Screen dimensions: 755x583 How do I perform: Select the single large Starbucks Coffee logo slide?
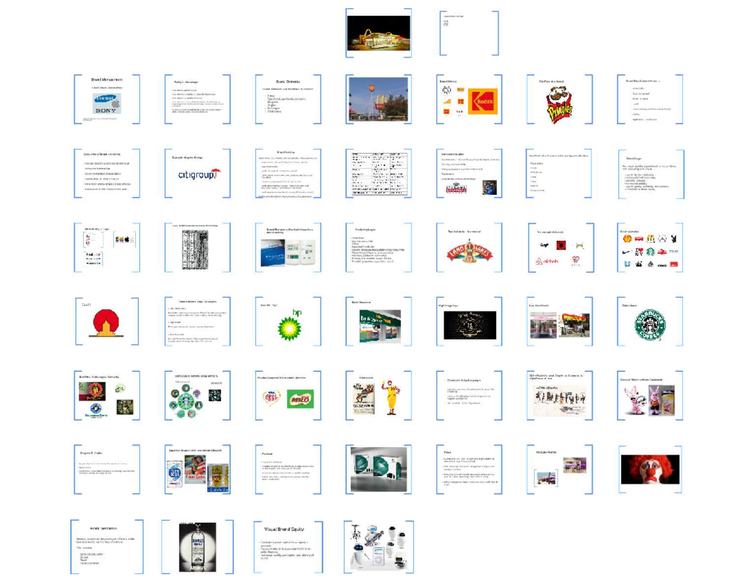651,322
